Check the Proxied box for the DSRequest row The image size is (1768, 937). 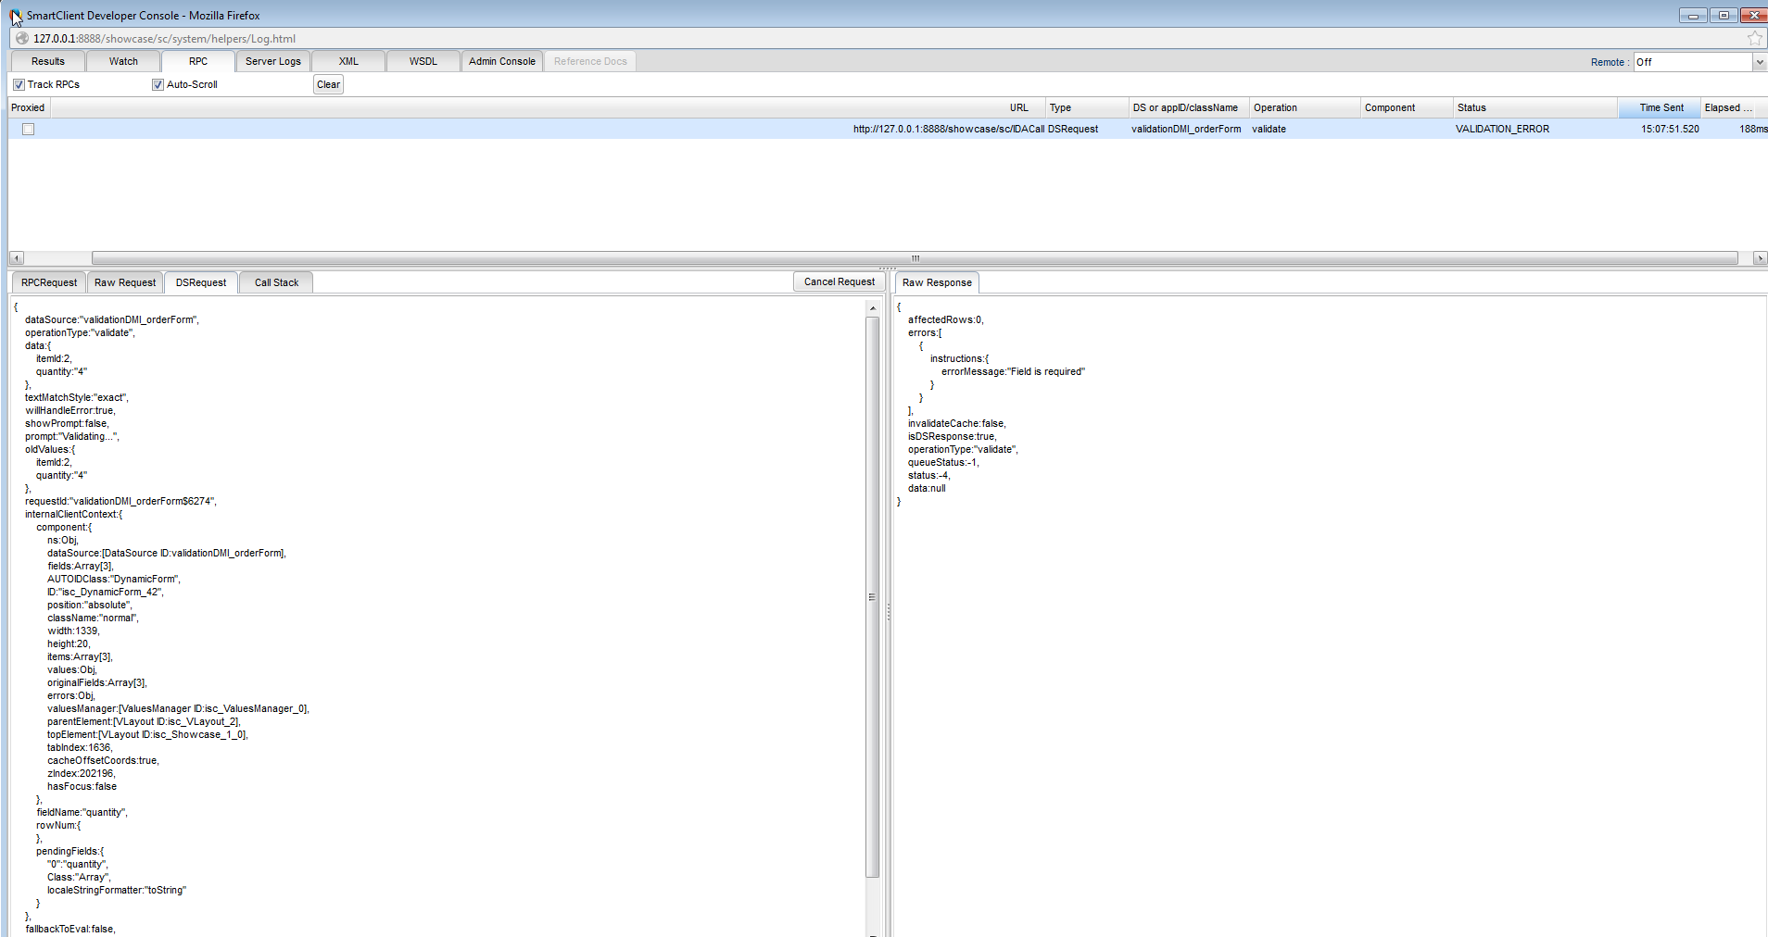pyautogui.click(x=29, y=130)
